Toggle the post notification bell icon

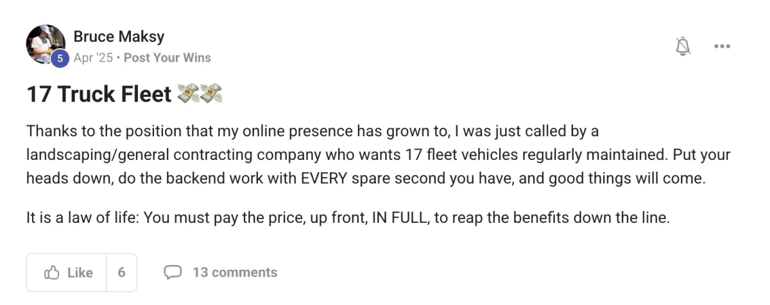(683, 46)
